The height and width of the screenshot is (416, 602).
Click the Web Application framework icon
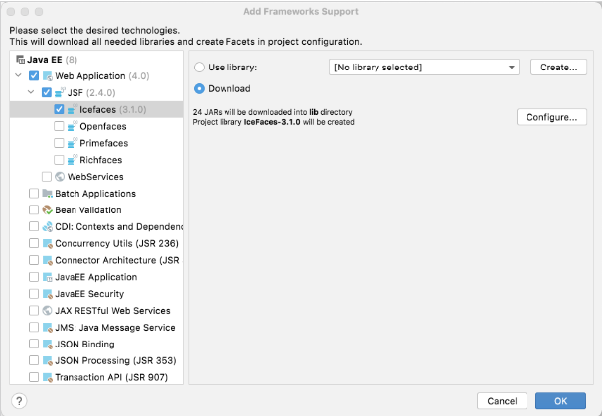(48, 76)
